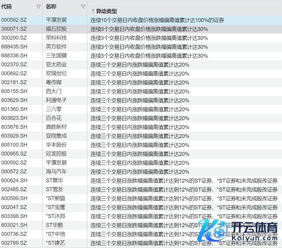Select the 三六零 row name
282x248 pixels.
[54, 109]
